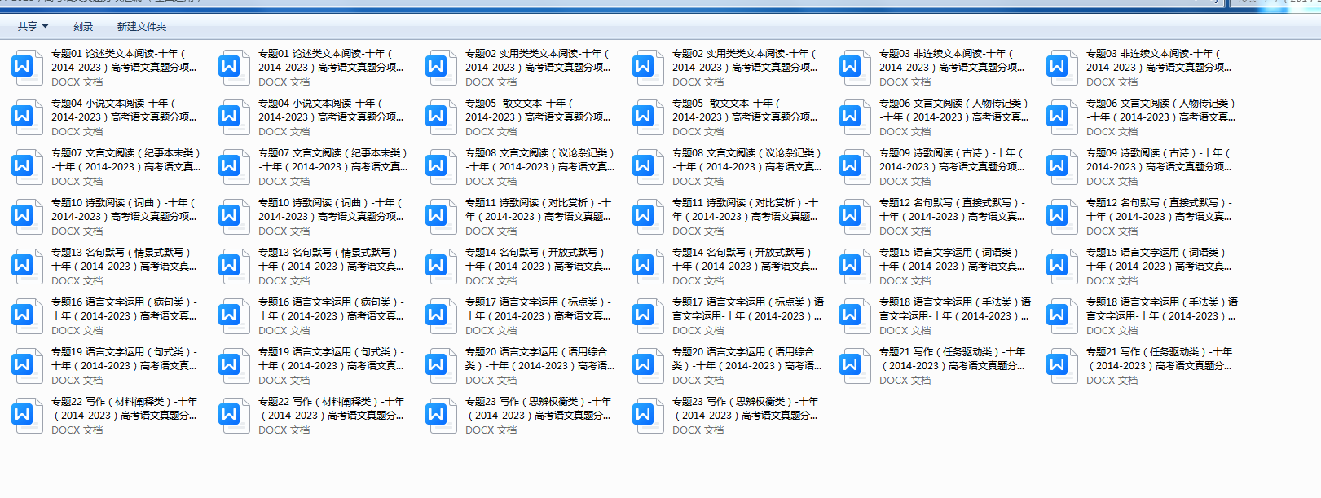Select the second 专题21 写作（任务驱动类）file name
This screenshot has height=498, width=1321.
(1159, 359)
